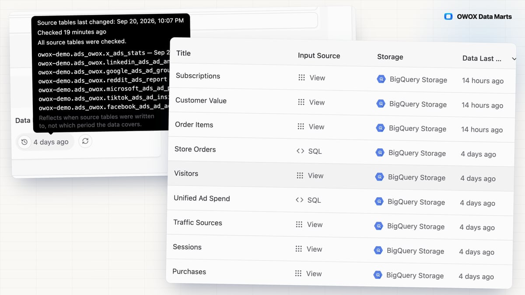This screenshot has width=525, height=295.
Task: Click the OWOX Data Marts brand text
Action: pyautogui.click(x=484, y=17)
